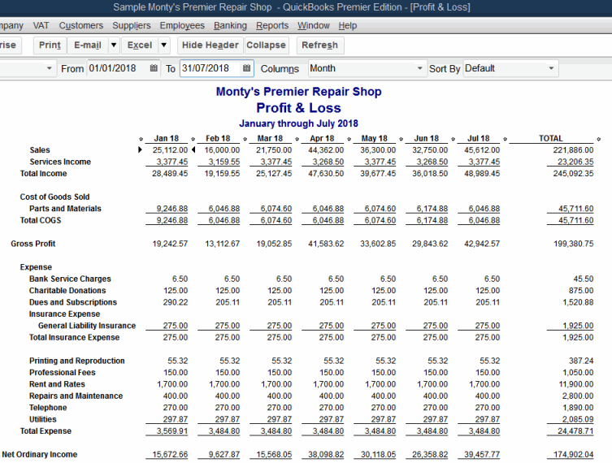Click the column resize diamond after Jun 18
This screenshot has width=612, height=463.
pyautogui.click(x=453, y=139)
